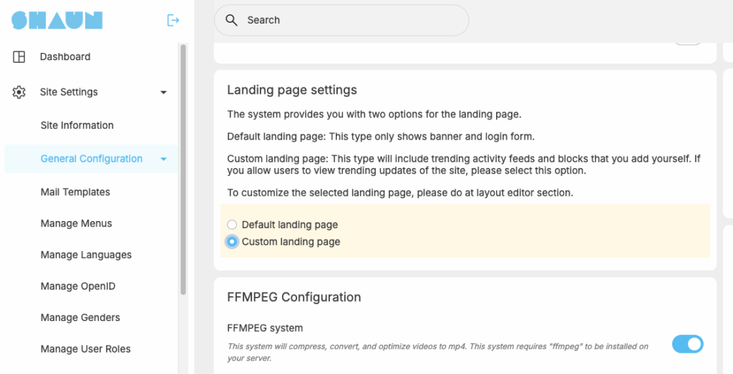Viewport: 733px width, 374px height.
Task: Click the logout icon beside the logo
Action: coord(173,20)
